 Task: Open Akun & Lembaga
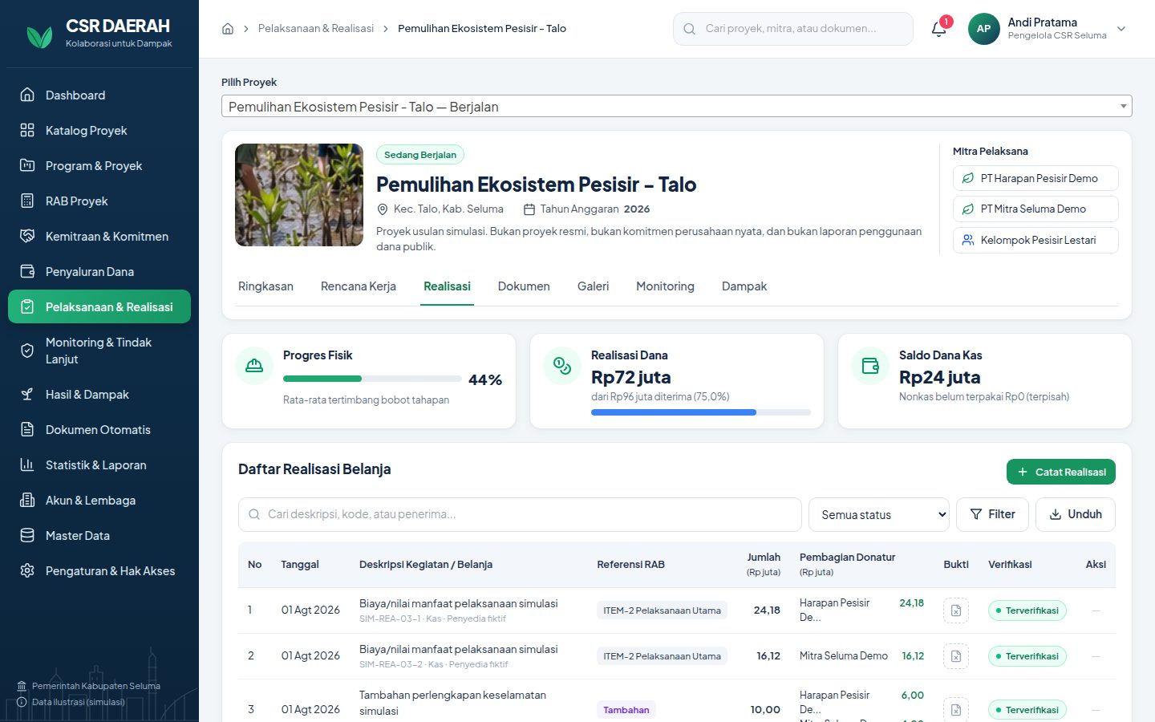point(99,500)
